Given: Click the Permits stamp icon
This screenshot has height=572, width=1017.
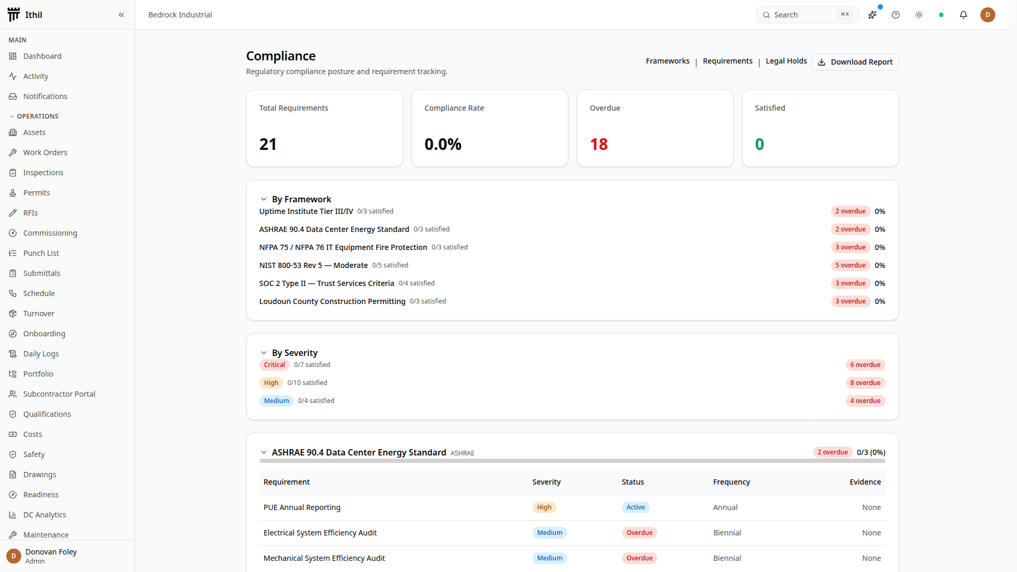Looking at the screenshot, I should (x=13, y=193).
